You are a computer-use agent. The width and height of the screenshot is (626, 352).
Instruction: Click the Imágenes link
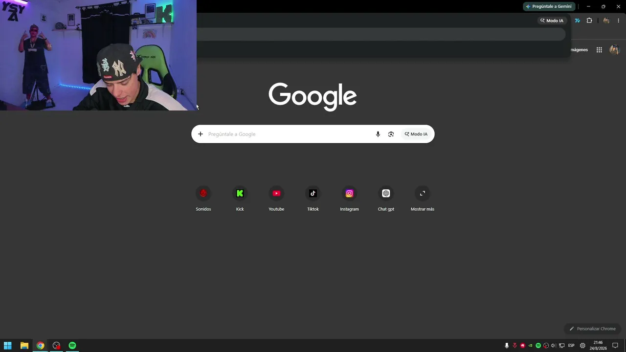coord(579,50)
